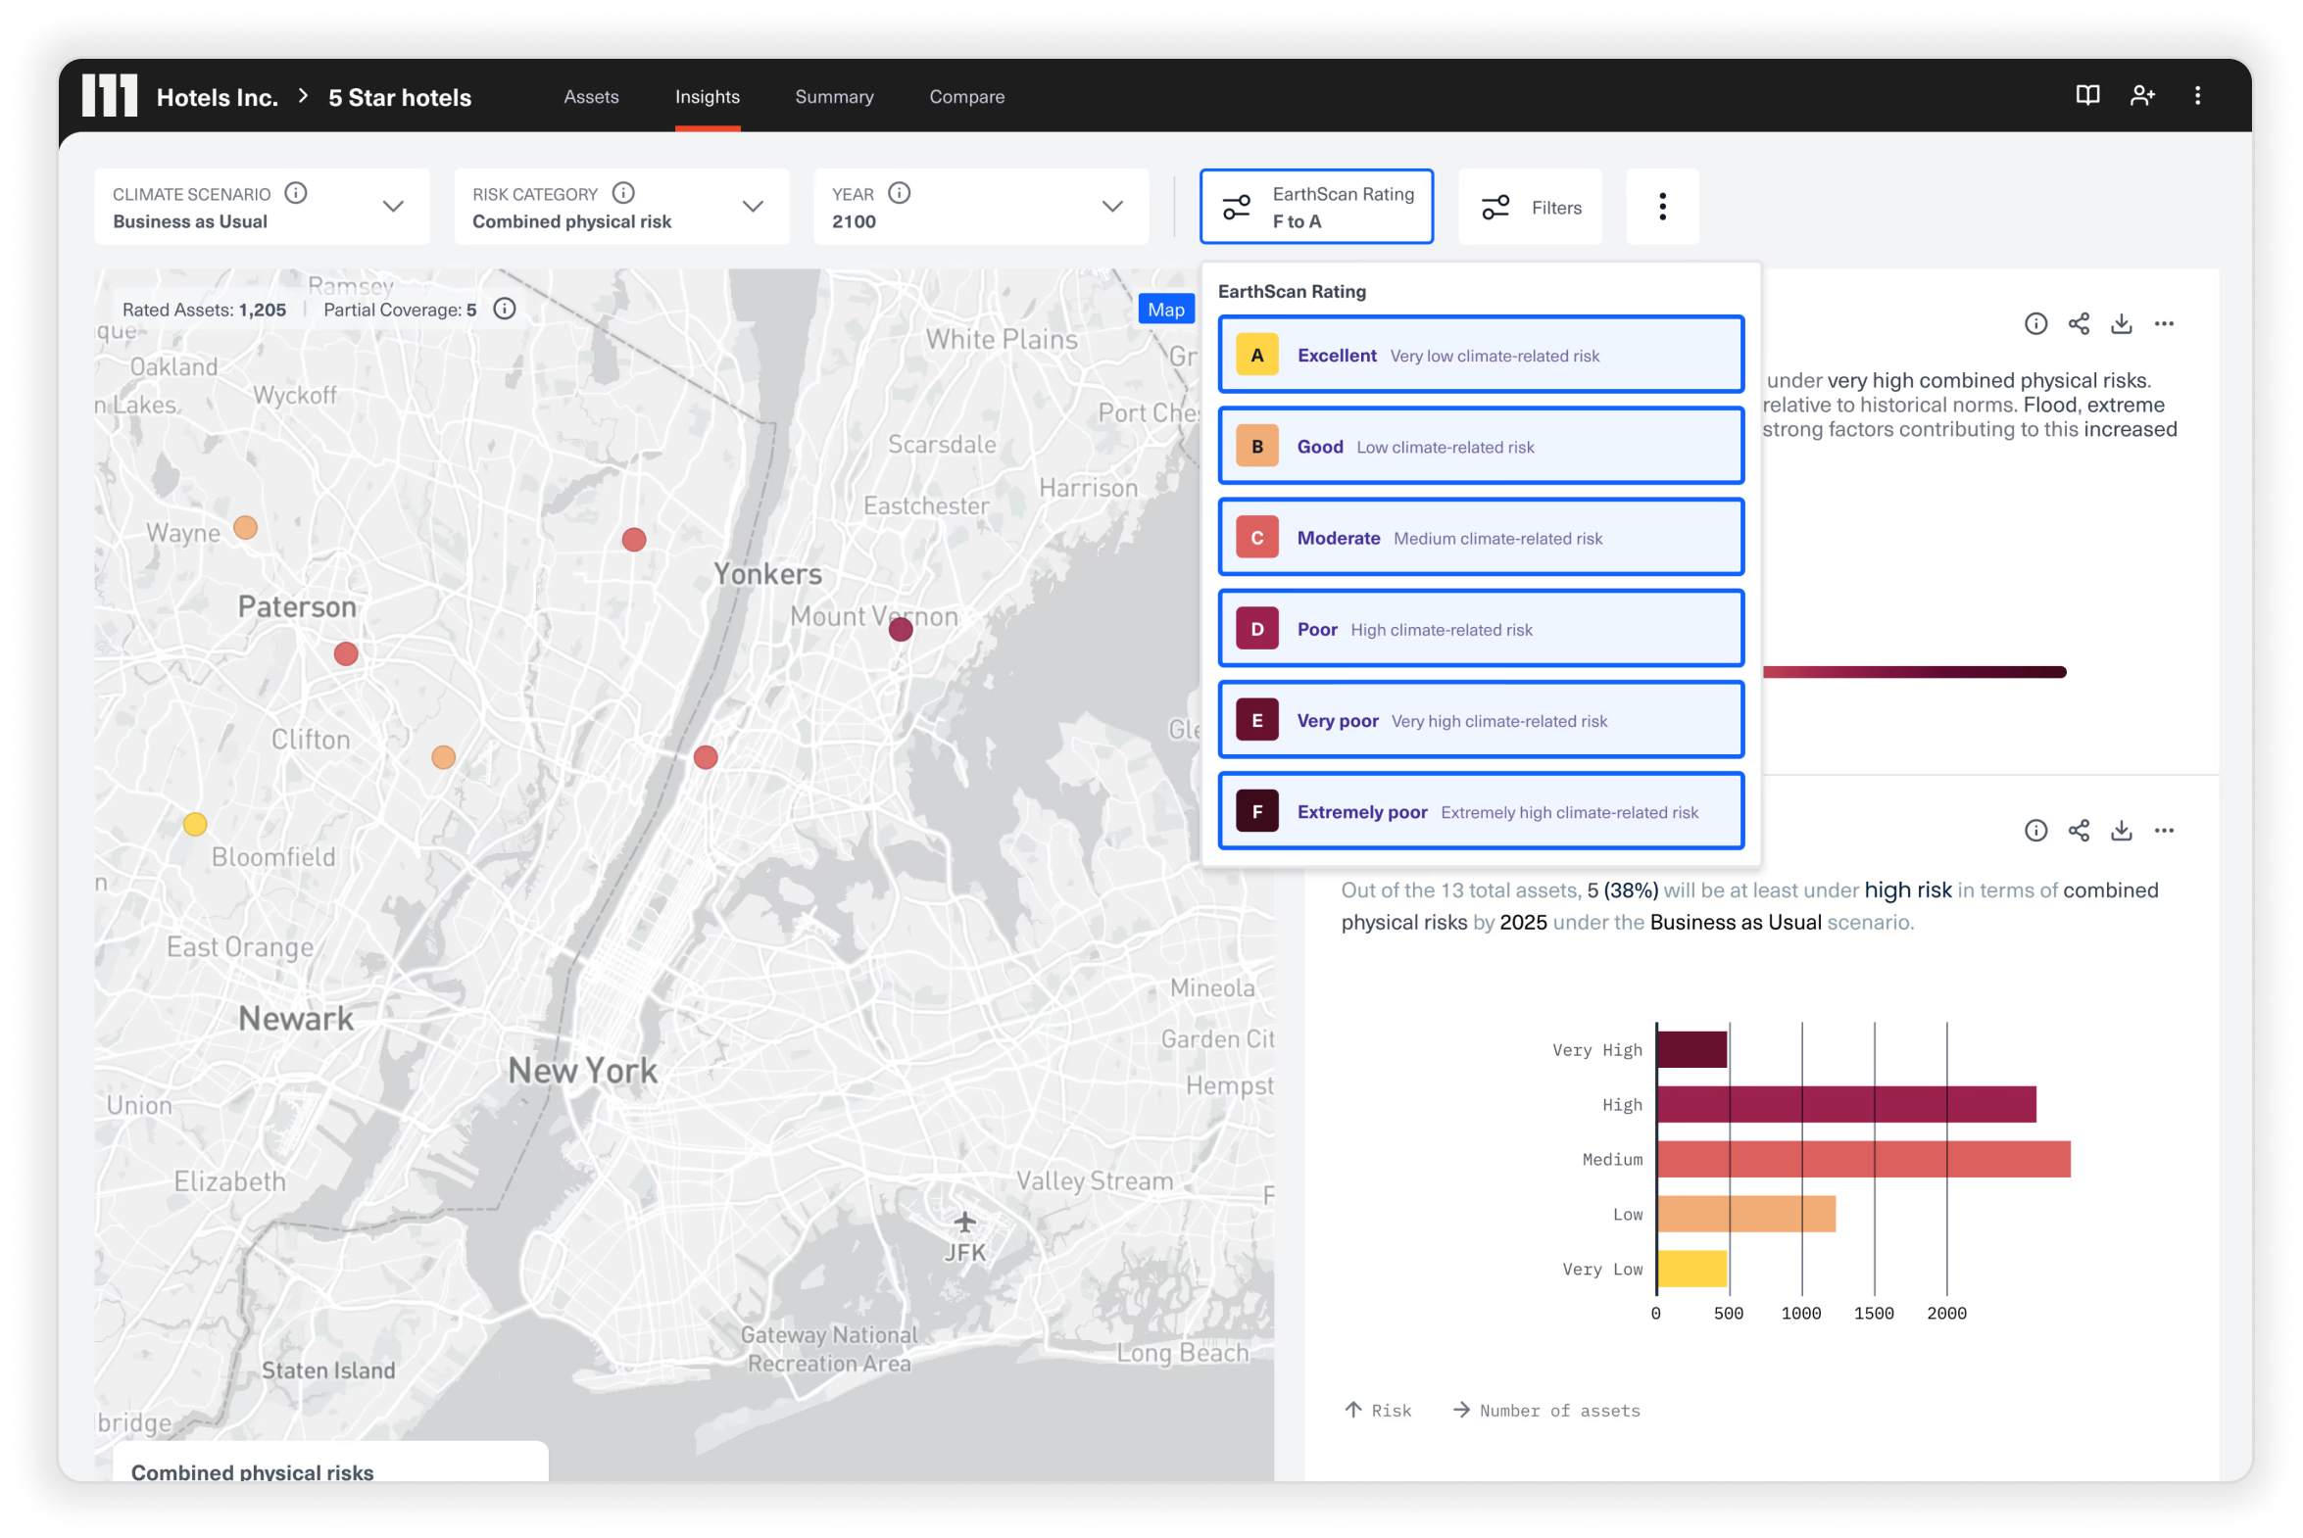Viewport: 2303px width, 1538px height.
Task: Open the options menu beside Filters
Action: (x=1661, y=206)
